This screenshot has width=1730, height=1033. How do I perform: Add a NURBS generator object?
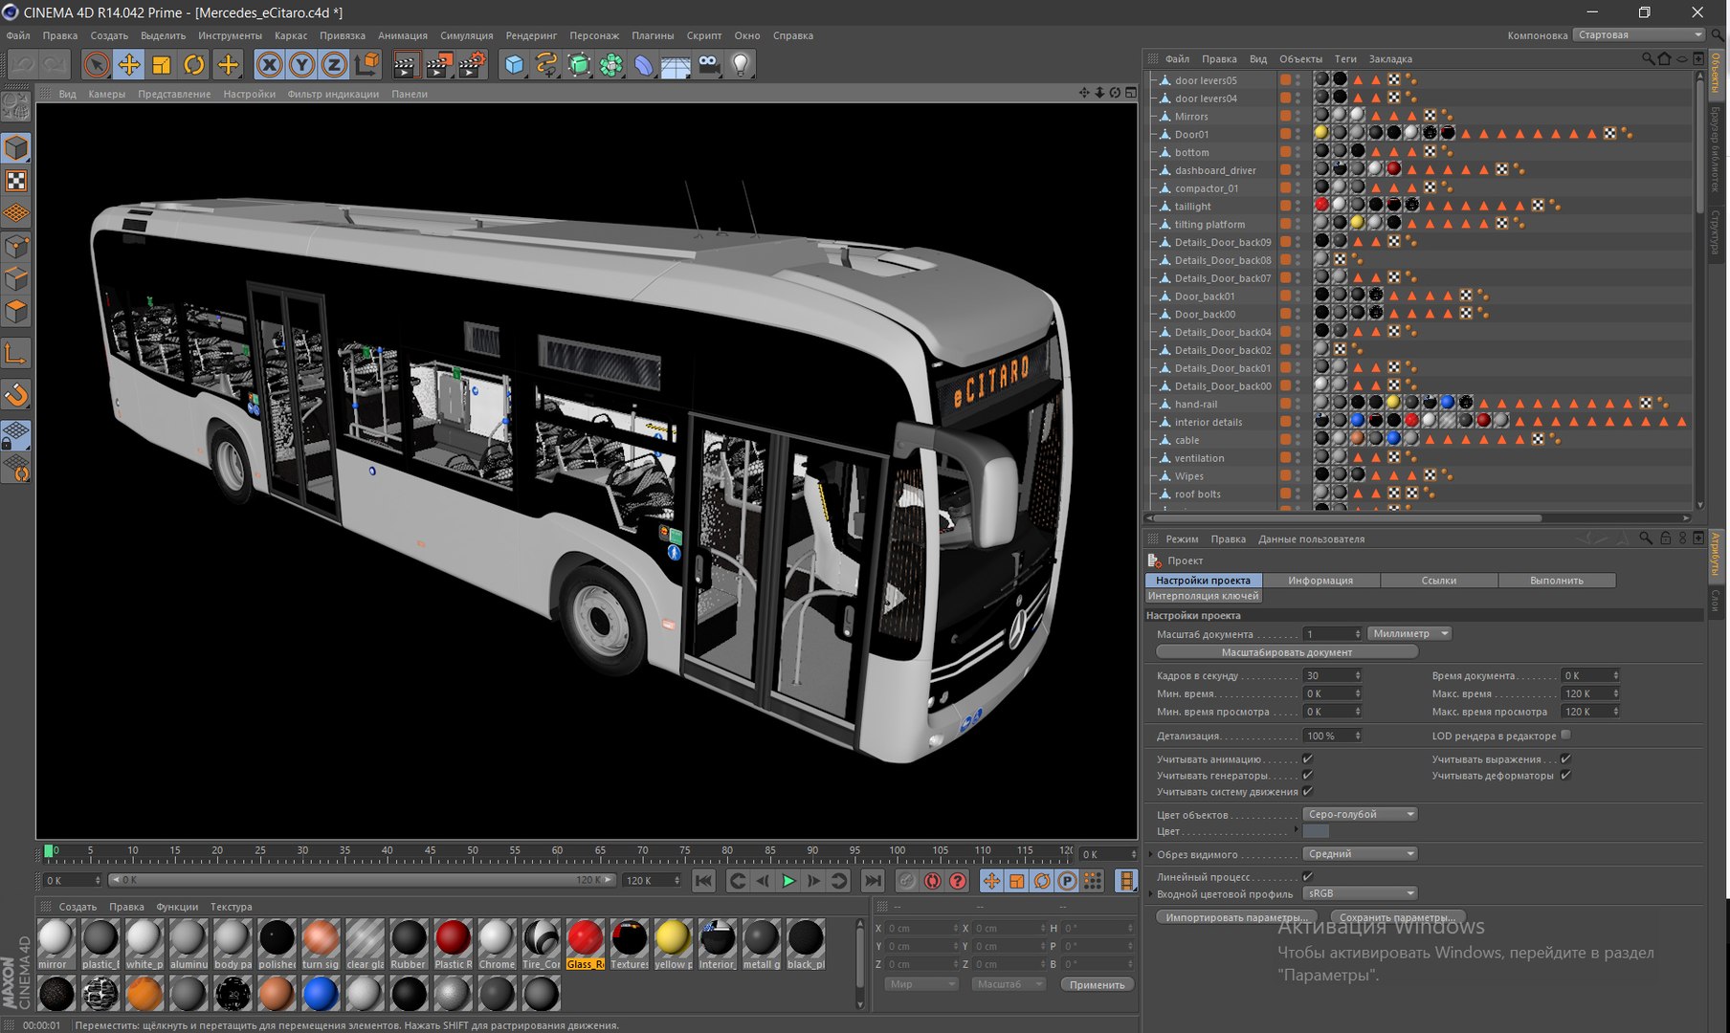579,65
